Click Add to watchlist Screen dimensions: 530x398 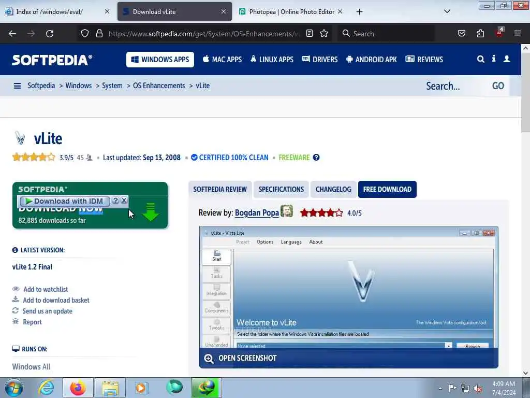46,289
